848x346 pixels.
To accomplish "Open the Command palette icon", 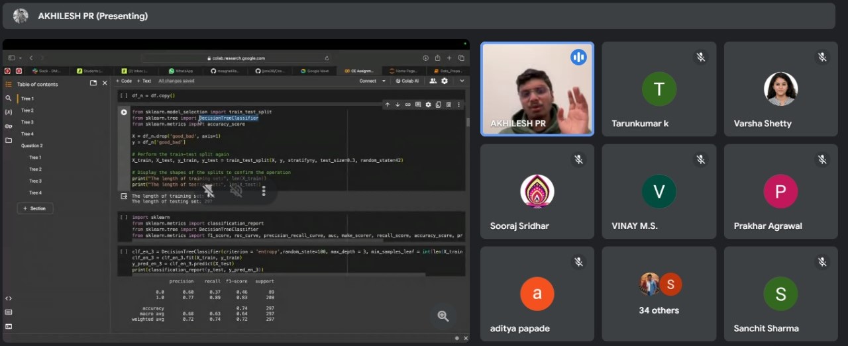I will [9, 312].
